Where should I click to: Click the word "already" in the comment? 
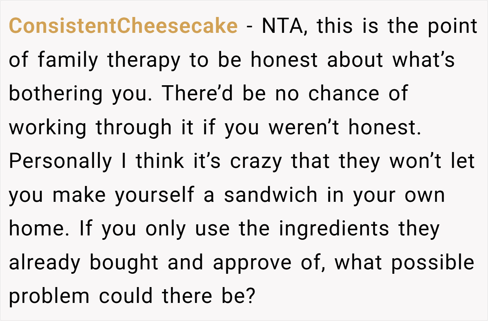(x=44, y=263)
